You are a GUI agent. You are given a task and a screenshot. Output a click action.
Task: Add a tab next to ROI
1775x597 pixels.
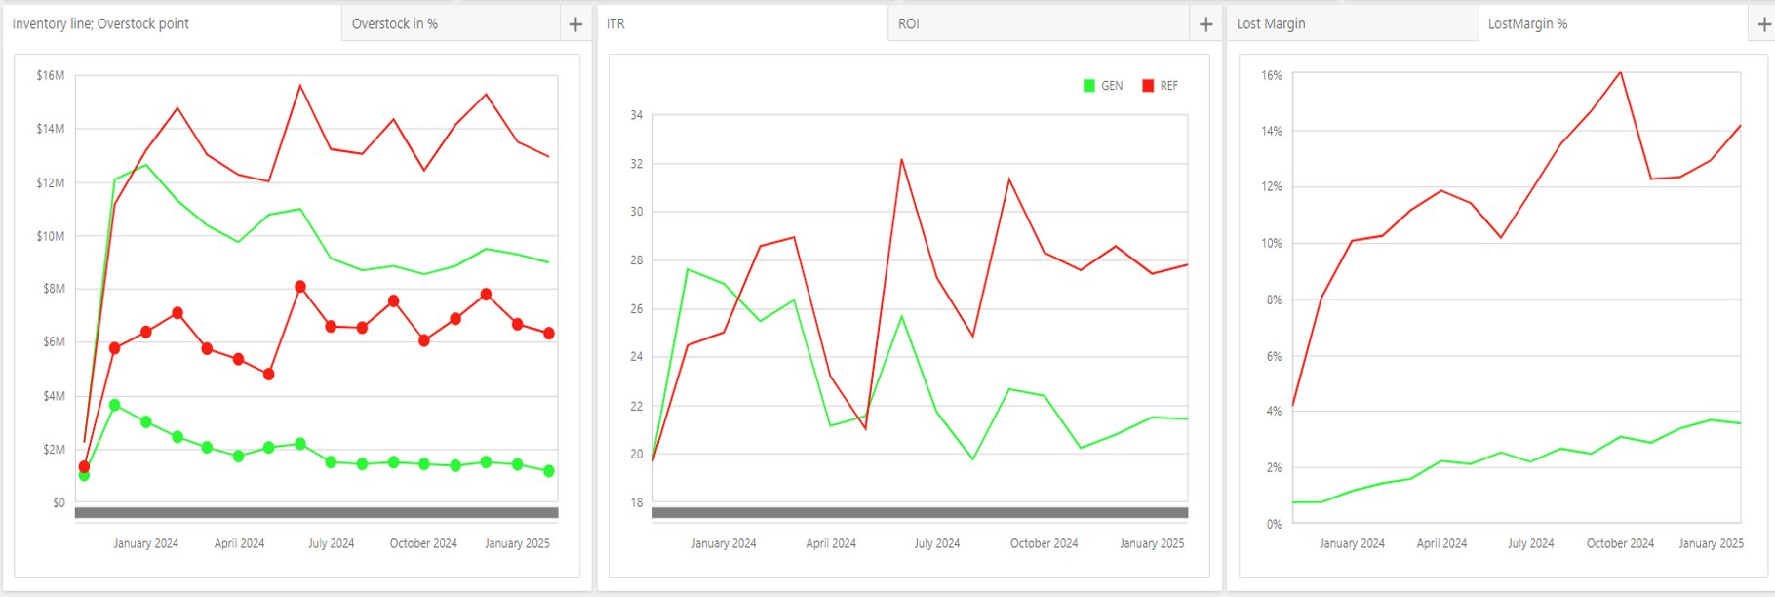[1206, 24]
